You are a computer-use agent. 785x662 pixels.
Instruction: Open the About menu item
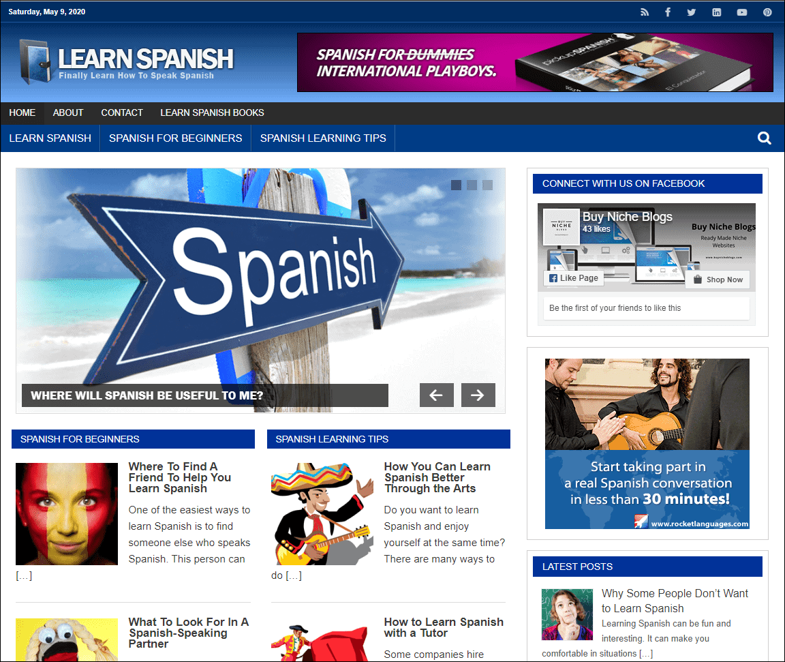pos(68,112)
